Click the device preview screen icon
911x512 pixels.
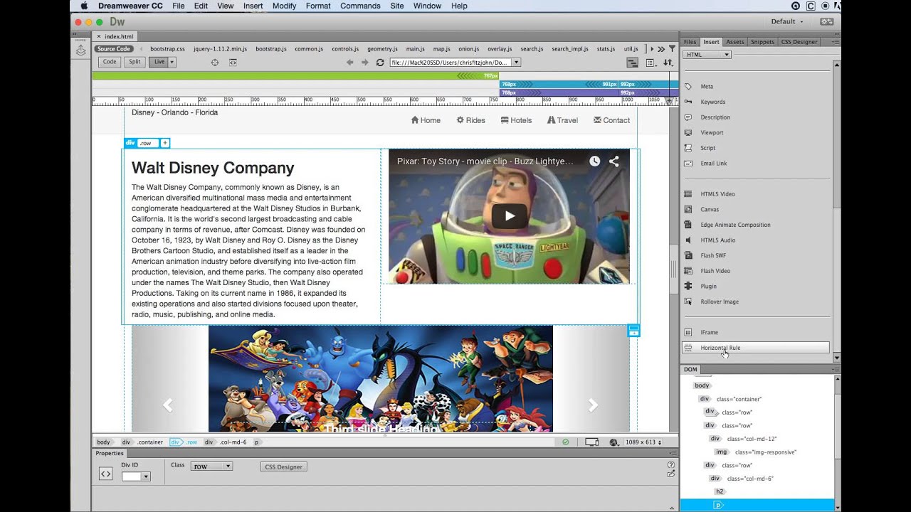point(591,442)
